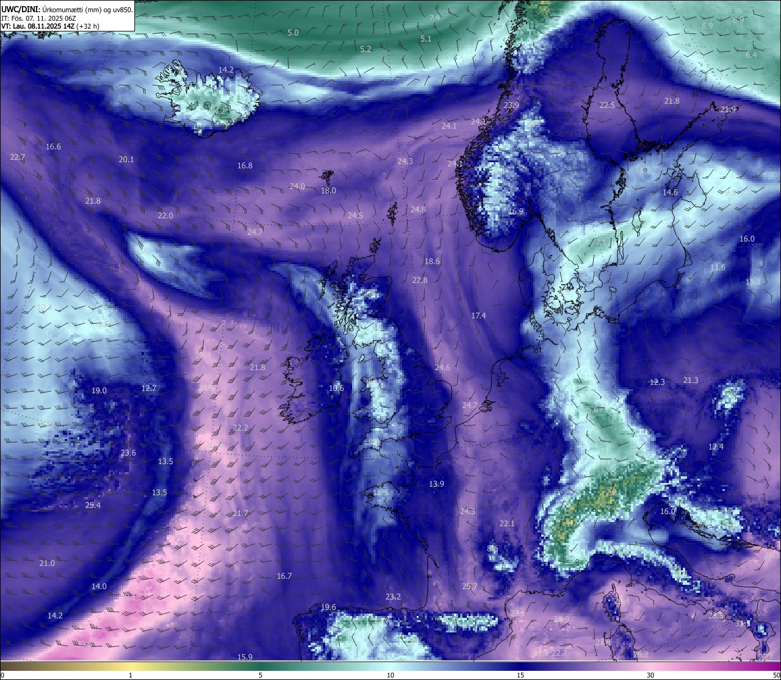Click the map value '19.0' in the western Atlantic

tap(99, 391)
